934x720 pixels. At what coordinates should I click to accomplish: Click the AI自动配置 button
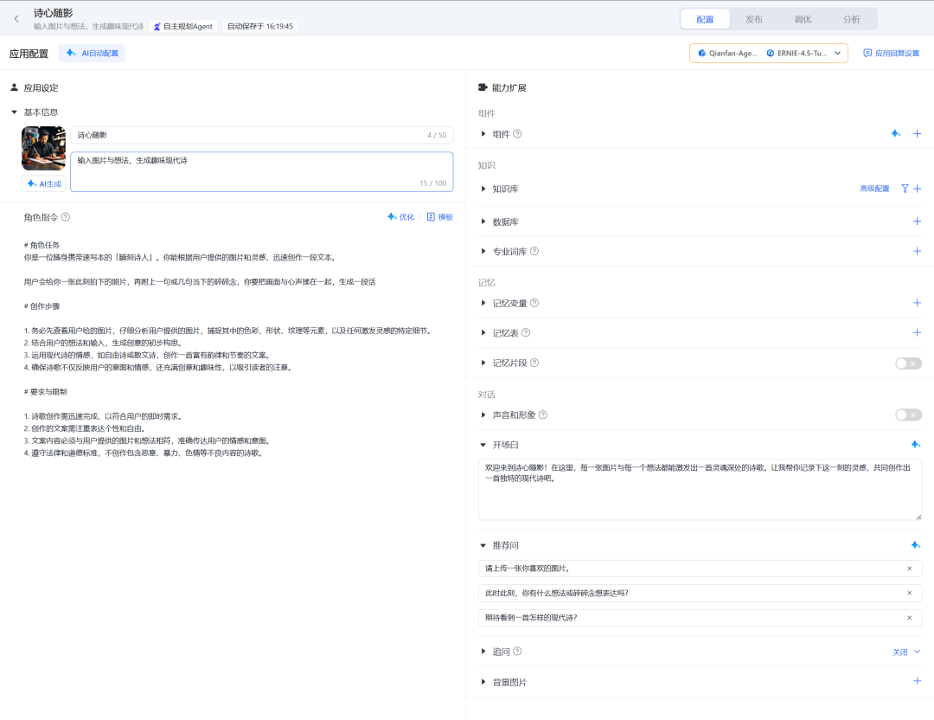point(92,54)
